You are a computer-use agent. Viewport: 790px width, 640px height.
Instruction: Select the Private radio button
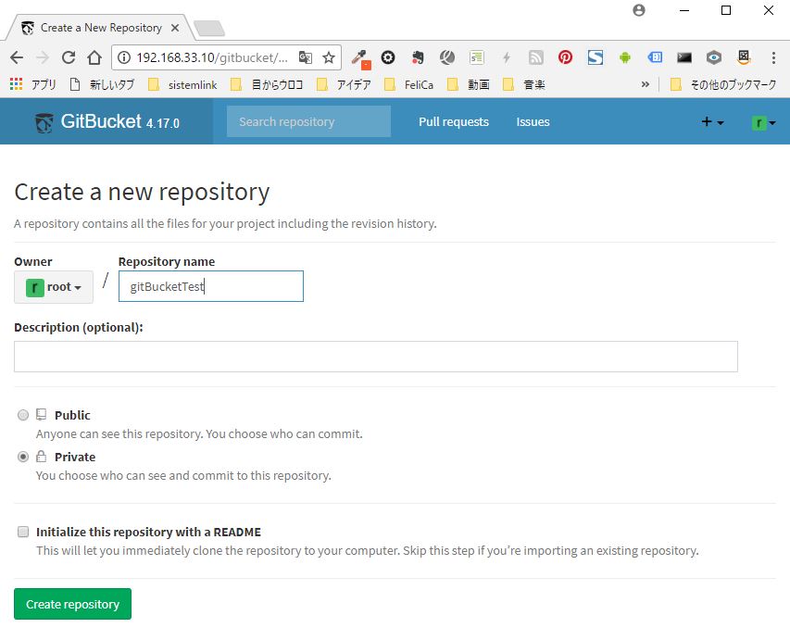(23, 457)
